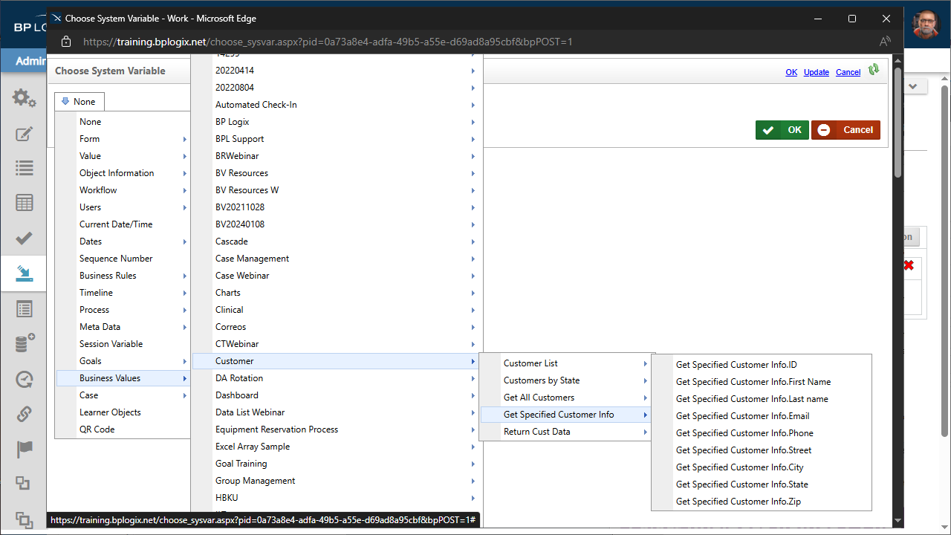Click the table grid sidebar icon

[x=24, y=203]
